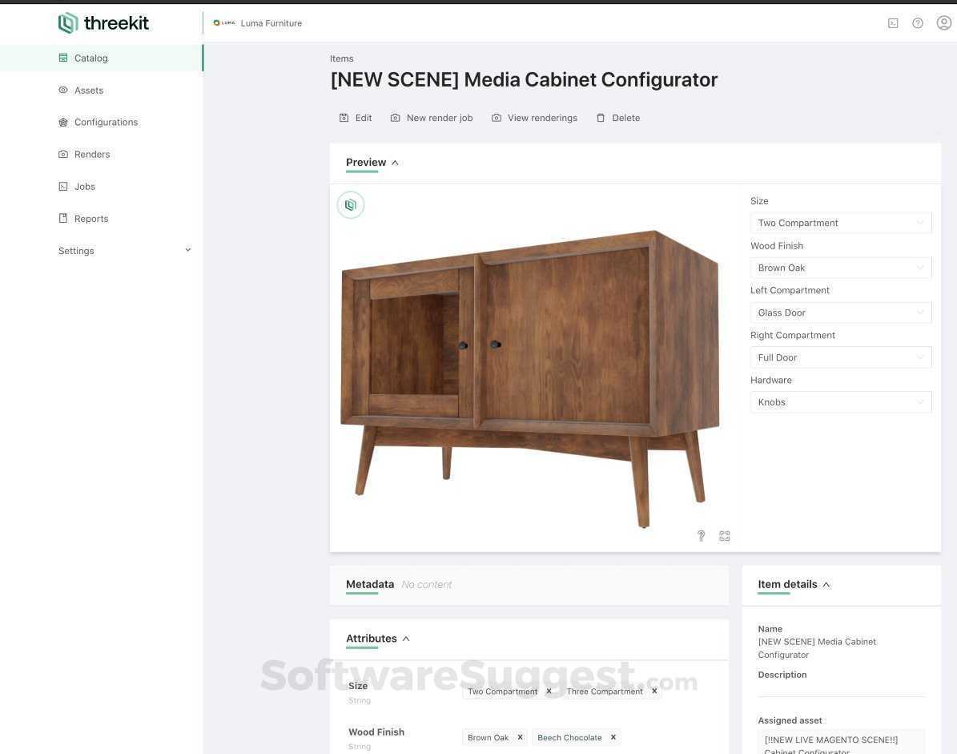
Task: Toggle fullscreen icon in the preview player
Action: [x=725, y=536]
